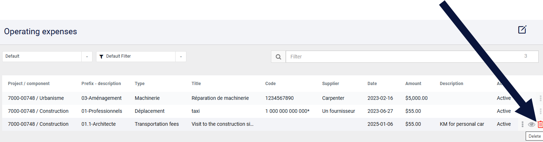543x142 pixels.
Task: Click the search magnifier icon
Action: click(278, 57)
